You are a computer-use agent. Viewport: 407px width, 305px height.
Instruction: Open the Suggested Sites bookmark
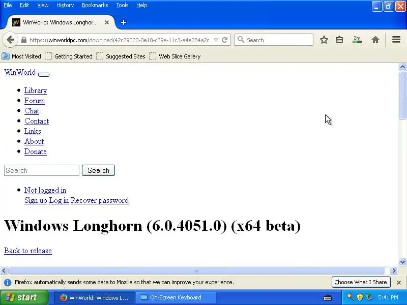click(x=121, y=56)
